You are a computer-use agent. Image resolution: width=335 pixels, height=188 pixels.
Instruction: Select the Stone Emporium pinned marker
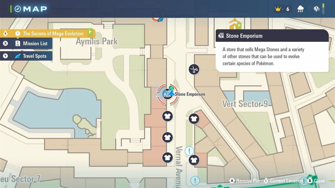coord(167,94)
